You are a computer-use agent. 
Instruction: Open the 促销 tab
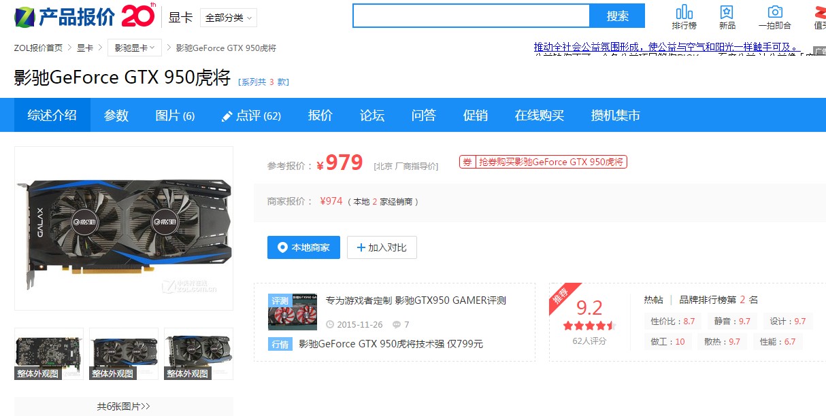click(x=476, y=116)
